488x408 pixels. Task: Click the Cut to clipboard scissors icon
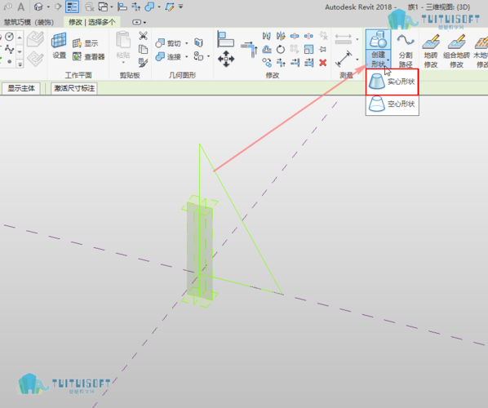pos(143,35)
